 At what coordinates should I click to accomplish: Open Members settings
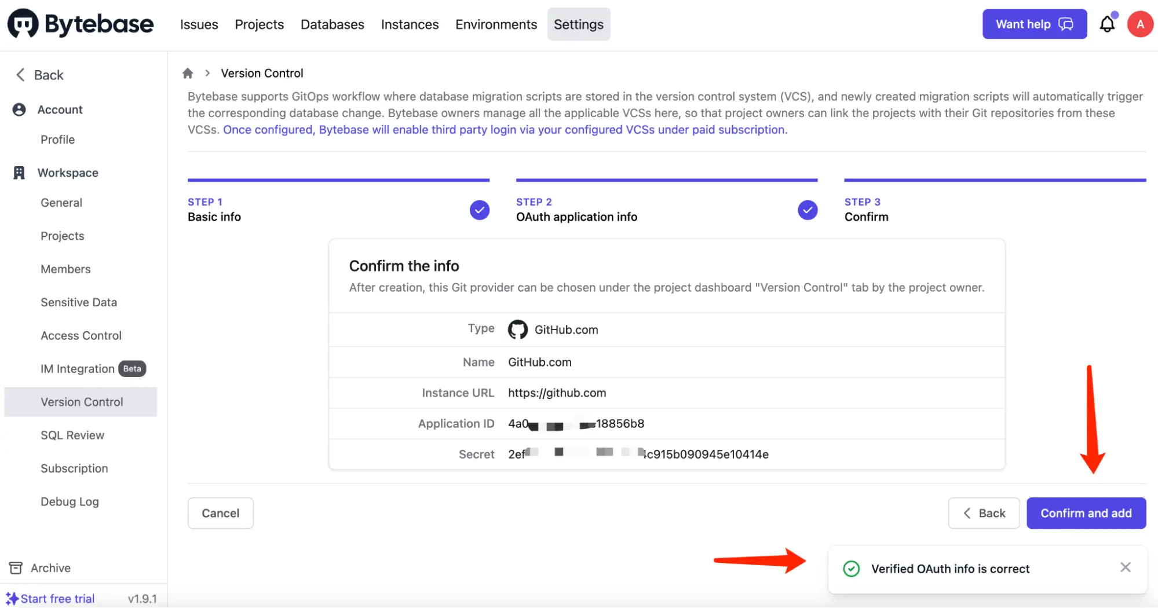pos(65,269)
